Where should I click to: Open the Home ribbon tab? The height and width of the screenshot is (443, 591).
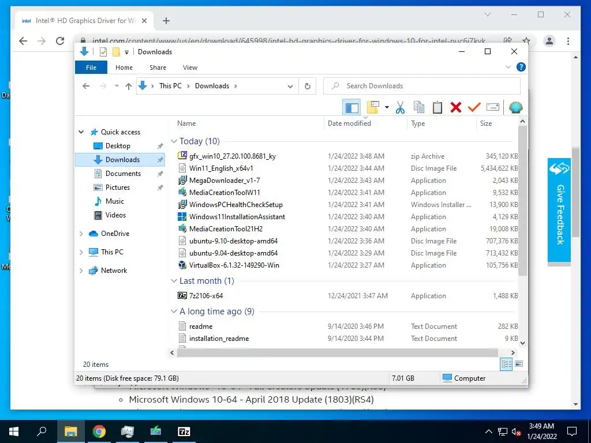(124, 67)
